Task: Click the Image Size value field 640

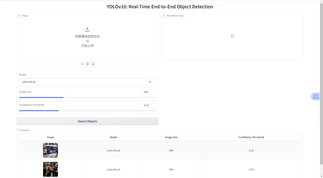Action: (147, 92)
